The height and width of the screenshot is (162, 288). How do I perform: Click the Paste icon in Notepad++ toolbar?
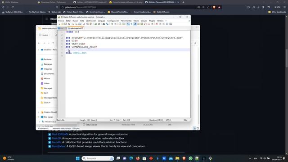click(91, 24)
